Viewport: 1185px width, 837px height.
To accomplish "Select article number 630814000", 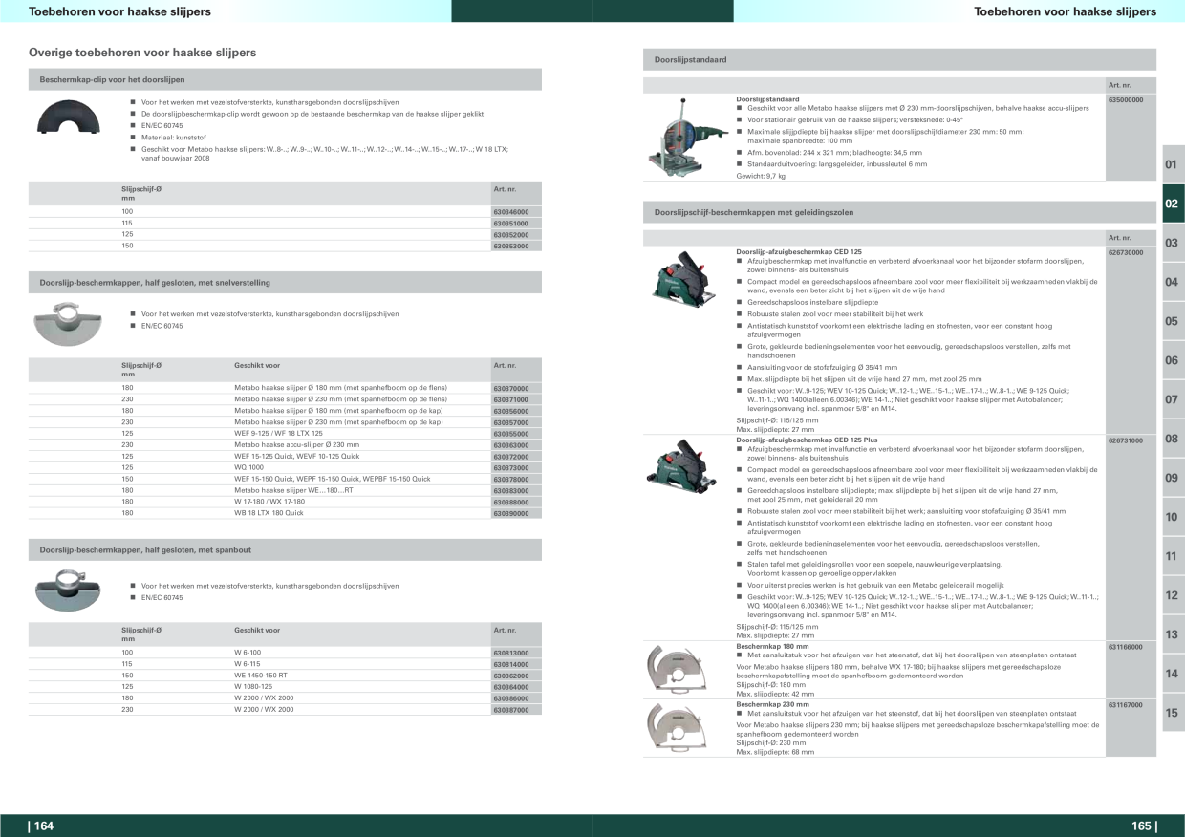I will 510,664.
